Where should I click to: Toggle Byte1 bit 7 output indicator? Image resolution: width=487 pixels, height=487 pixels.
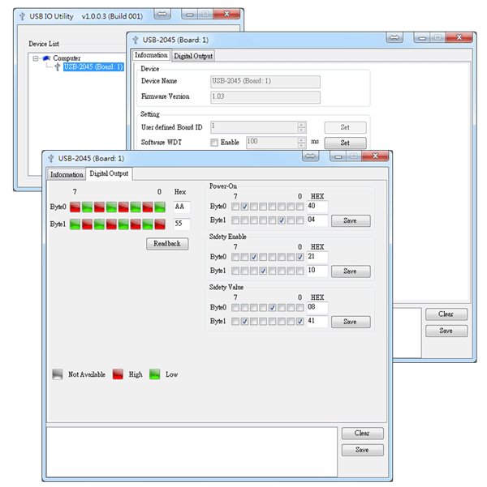coord(75,224)
